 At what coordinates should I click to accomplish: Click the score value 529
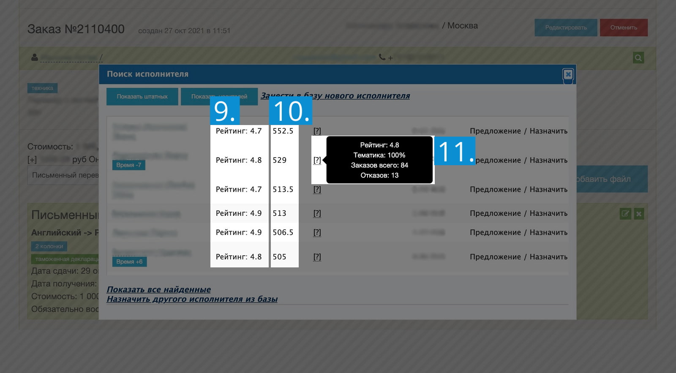[x=279, y=160]
